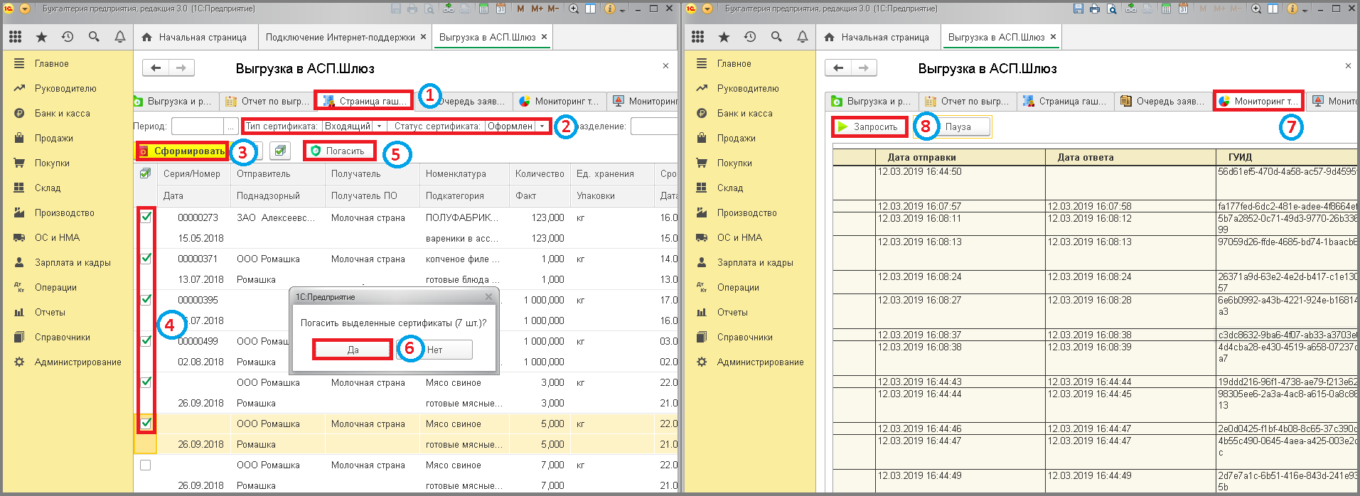Click the Период input field
The width and height of the screenshot is (1360, 496).
[x=198, y=126]
